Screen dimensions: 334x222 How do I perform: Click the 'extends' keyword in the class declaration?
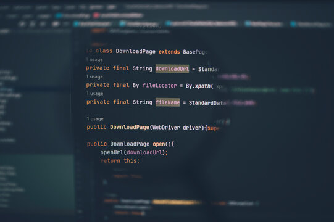169,52
